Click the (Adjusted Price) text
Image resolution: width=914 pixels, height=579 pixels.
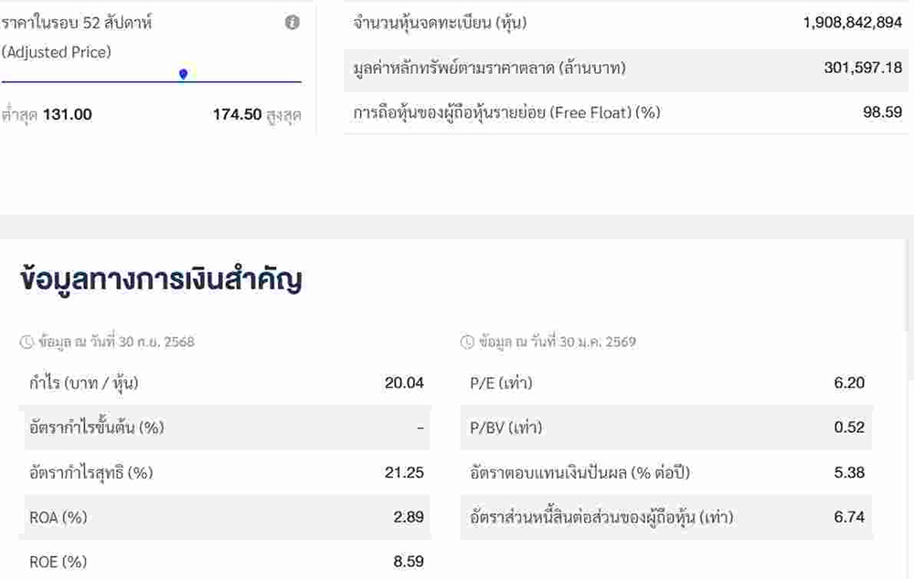coord(57,52)
